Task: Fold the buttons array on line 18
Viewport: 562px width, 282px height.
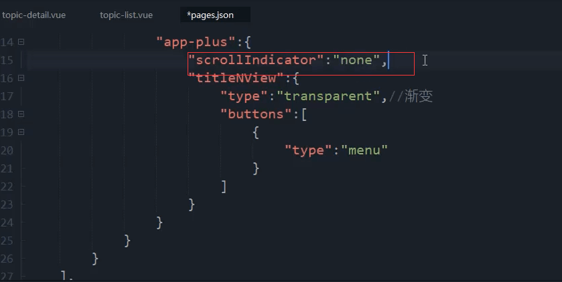Action: point(21,114)
